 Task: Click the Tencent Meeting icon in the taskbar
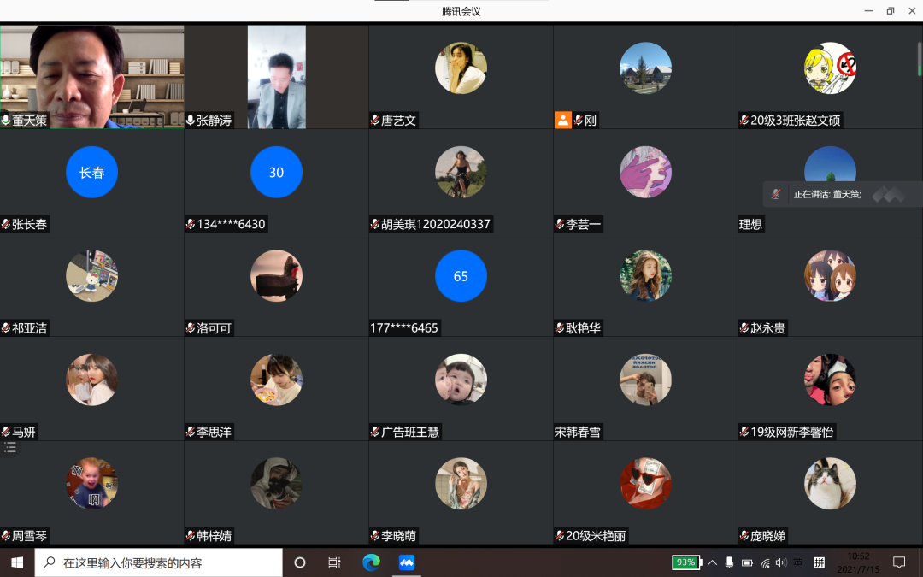pyautogui.click(x=407, y=562)
